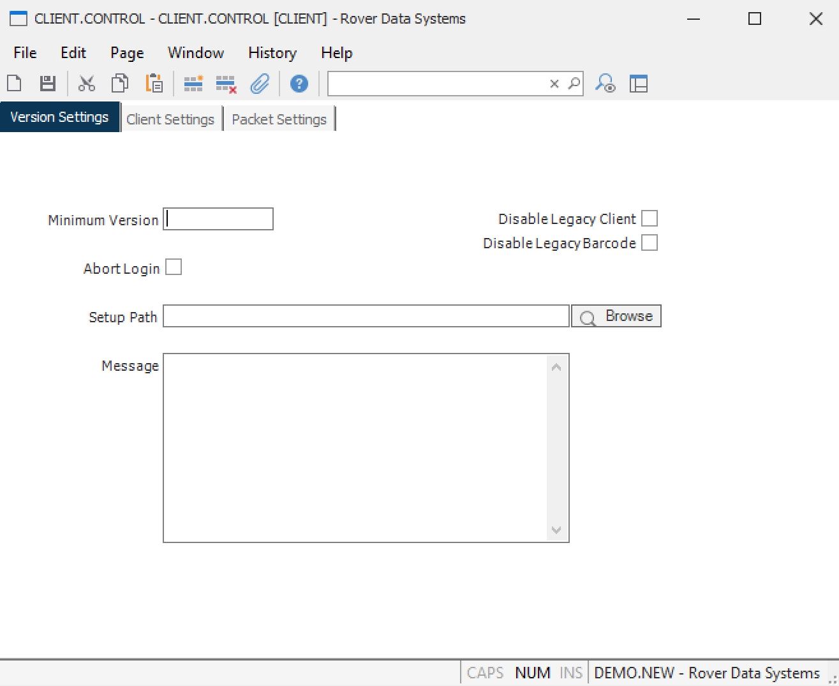
Task: Click the Copy icon in the toolbar
Action: pyautogui.click(x=120, y=84)
